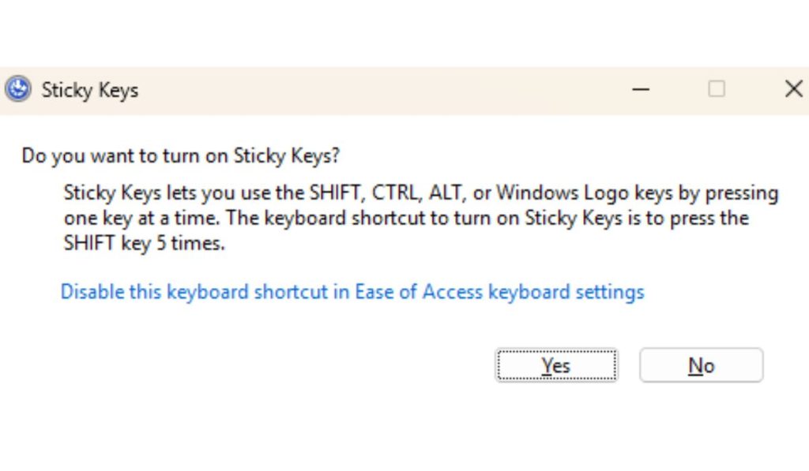The width and height of the screenshot is (809, 471).
Task: Dismiss the prompt by clicking No
Action: click(701, 364)
